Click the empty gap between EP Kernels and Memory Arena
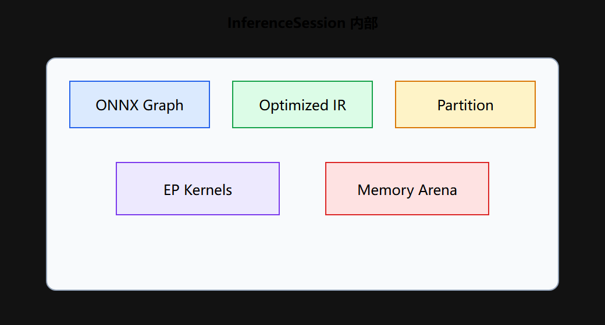The height and width of the screenshot is (325, 605). [302, 189]
